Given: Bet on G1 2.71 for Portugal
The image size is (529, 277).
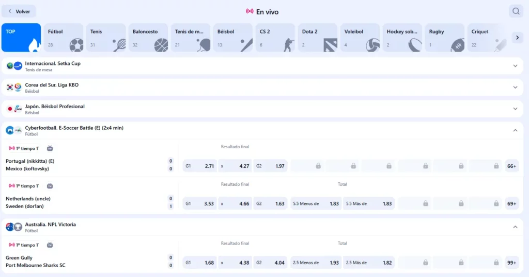Looking at the screenshot, I should [199, 166].
